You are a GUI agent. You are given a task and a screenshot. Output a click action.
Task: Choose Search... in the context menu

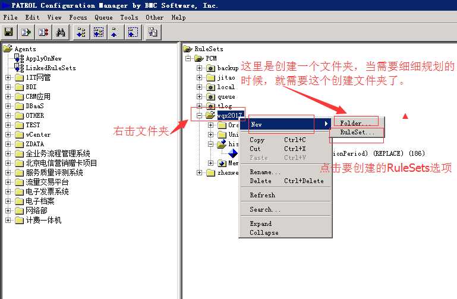[x=286, y=209]
